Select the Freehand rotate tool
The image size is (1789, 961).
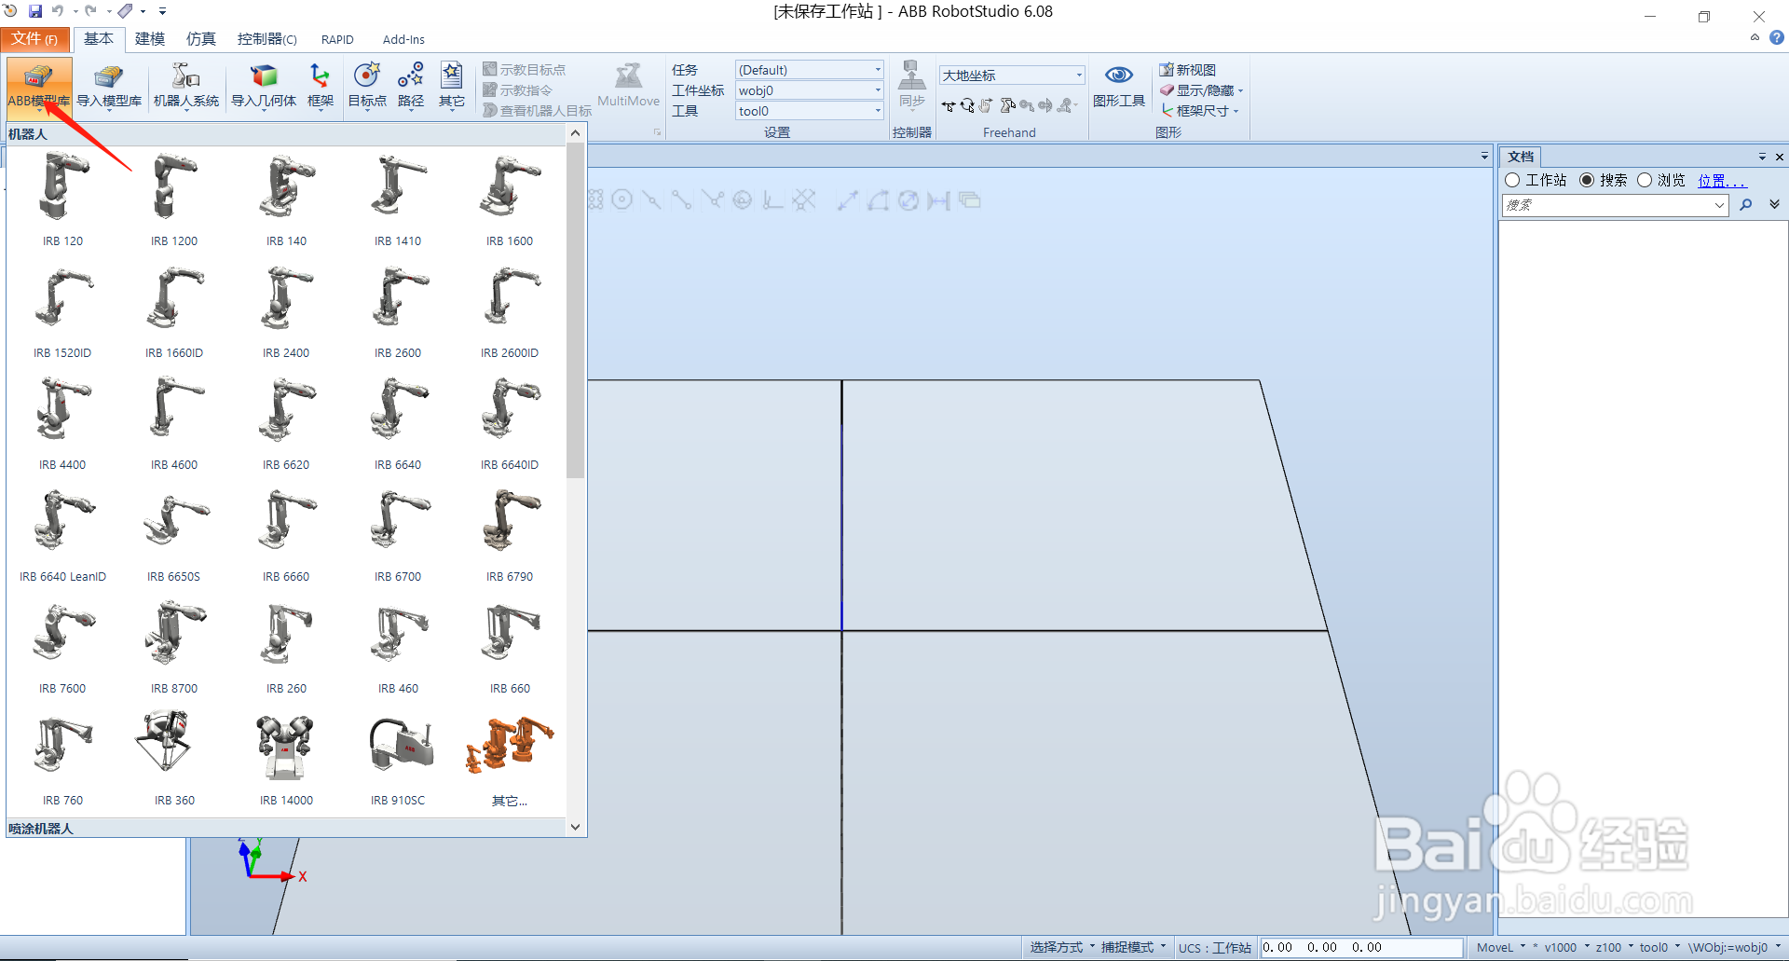click(968, 106)
